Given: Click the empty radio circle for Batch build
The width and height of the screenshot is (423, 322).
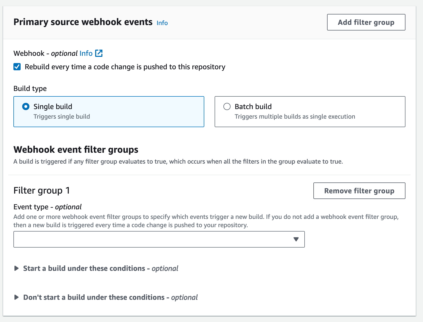Looking at the screenshot, I should click(x=227, y=106).
